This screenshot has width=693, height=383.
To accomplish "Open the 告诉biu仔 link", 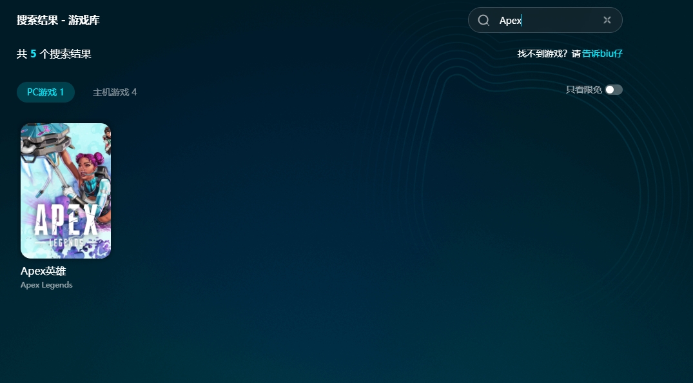I will tap(602, 54).
